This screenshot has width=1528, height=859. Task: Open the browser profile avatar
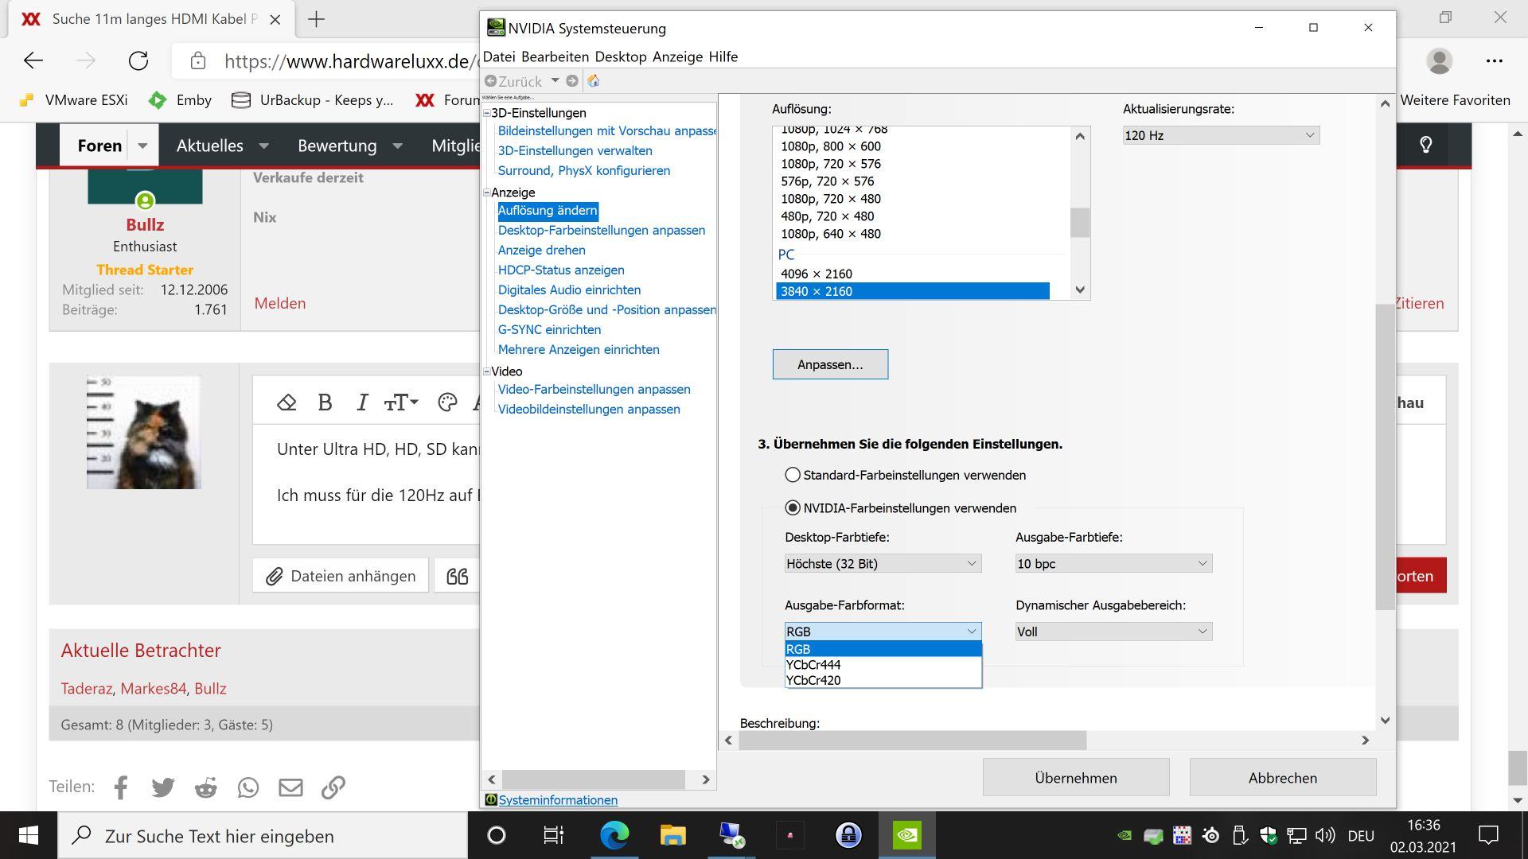point(1439,61)
